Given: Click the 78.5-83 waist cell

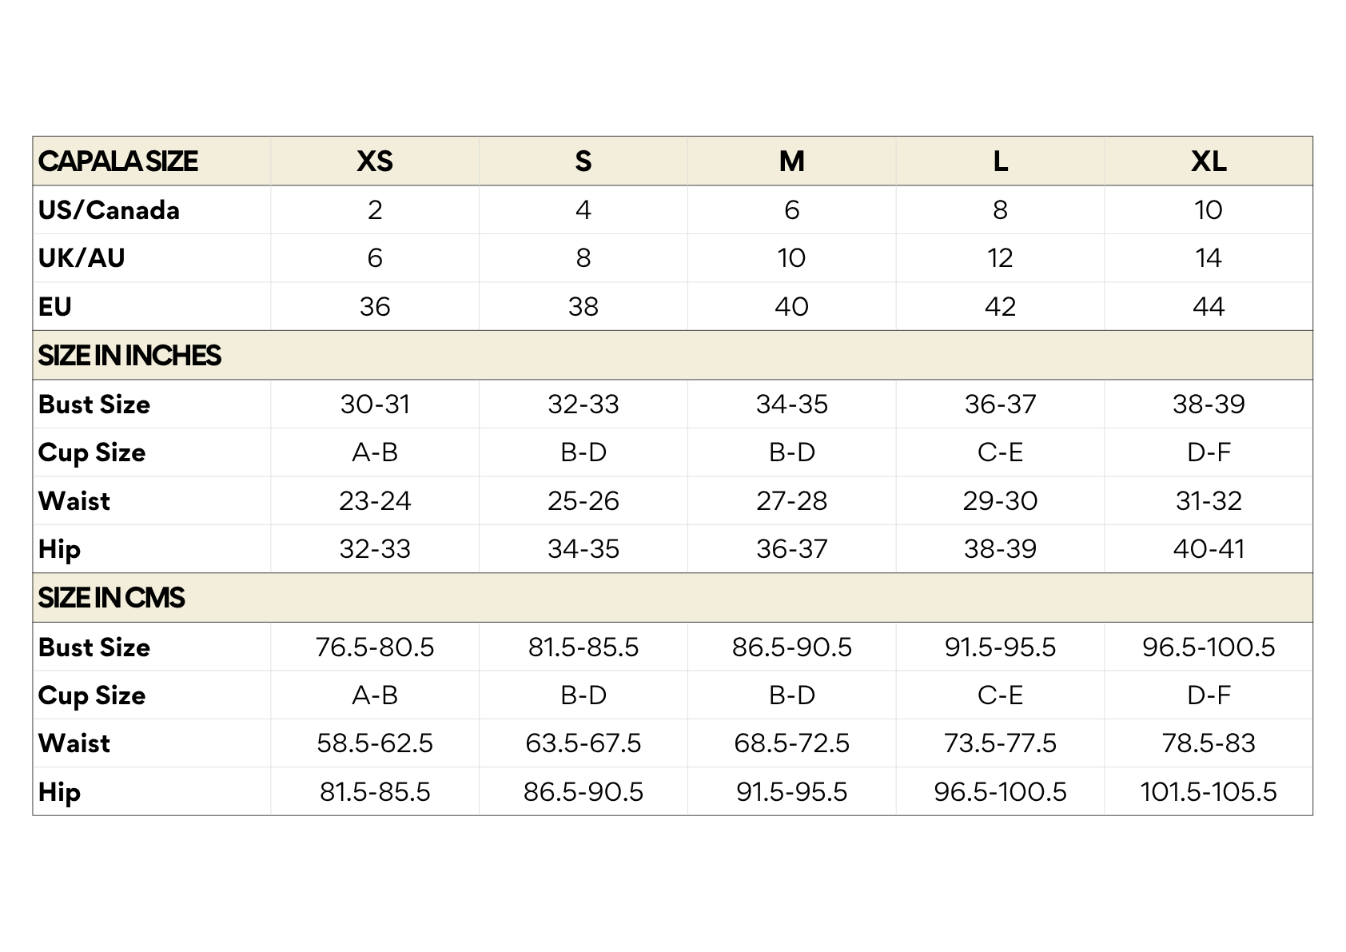Looking at the screenshot, I should 1208,743.
